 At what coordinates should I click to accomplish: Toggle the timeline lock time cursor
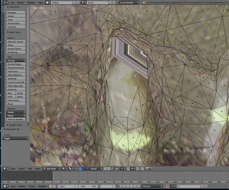[54, 186]
